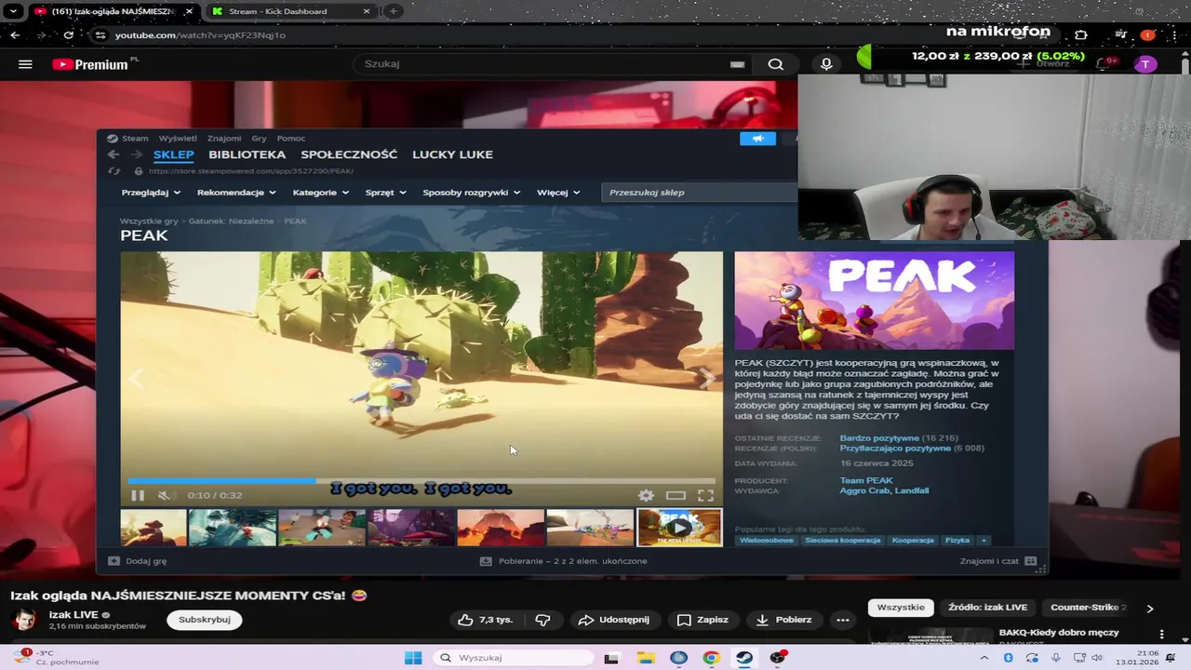Open a new browser tab
1191x670 pixels.
coord(393,11)
